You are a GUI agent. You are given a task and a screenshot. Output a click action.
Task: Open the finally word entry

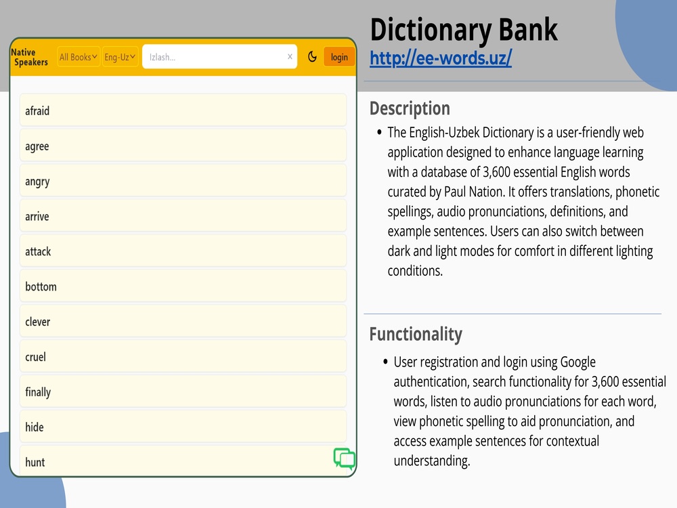coord(183,391)
